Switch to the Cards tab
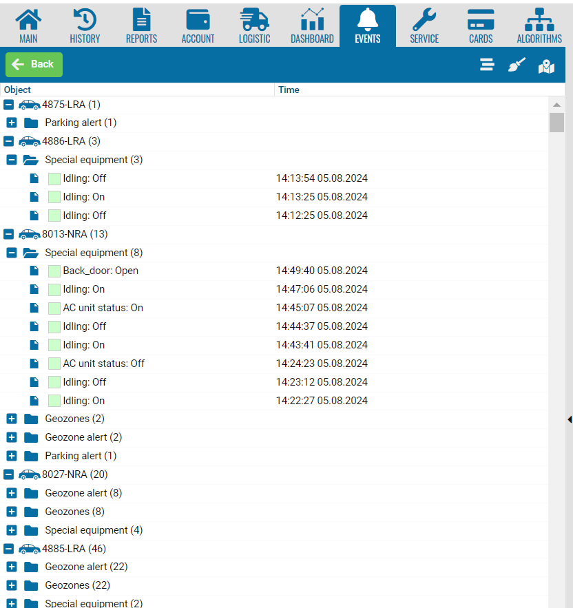 (481, 26)
